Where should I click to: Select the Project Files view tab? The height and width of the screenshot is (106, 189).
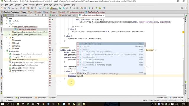coord(21,15)
